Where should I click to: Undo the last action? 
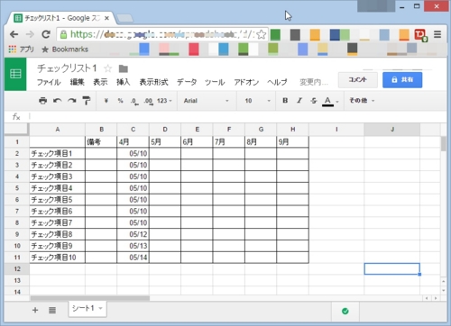57,101
